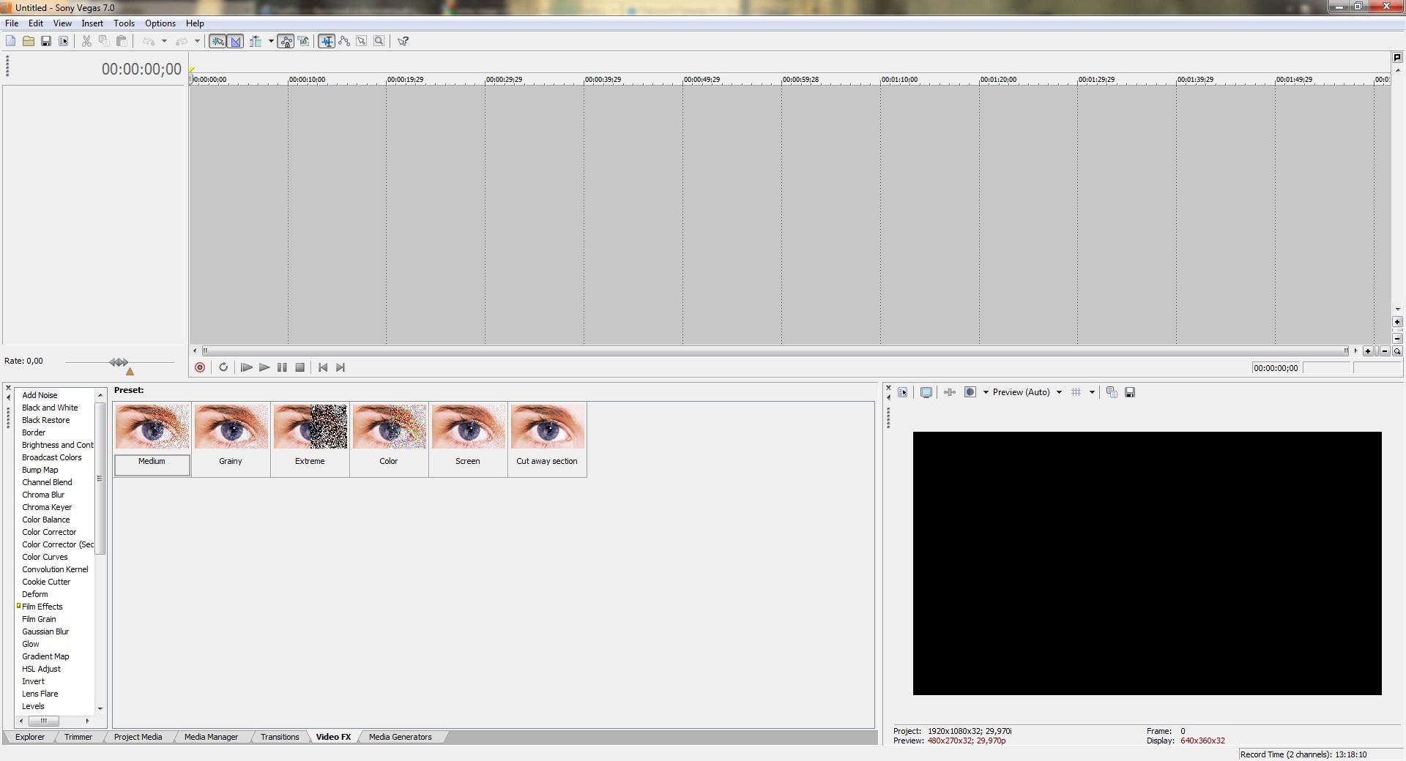The height and width of the screenshot is (761, 1406).
Task: Select the Envelope edit tool
Action: (x=344, y=41)
